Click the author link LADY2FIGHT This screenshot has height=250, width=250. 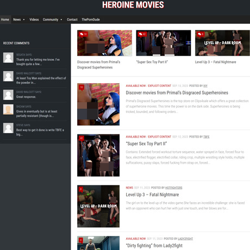(185, 239)
